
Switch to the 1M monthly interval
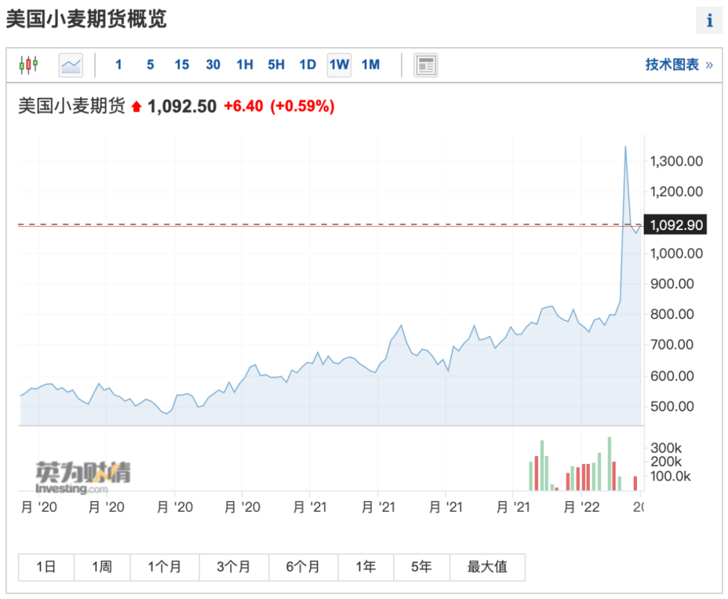pos(371,65)
